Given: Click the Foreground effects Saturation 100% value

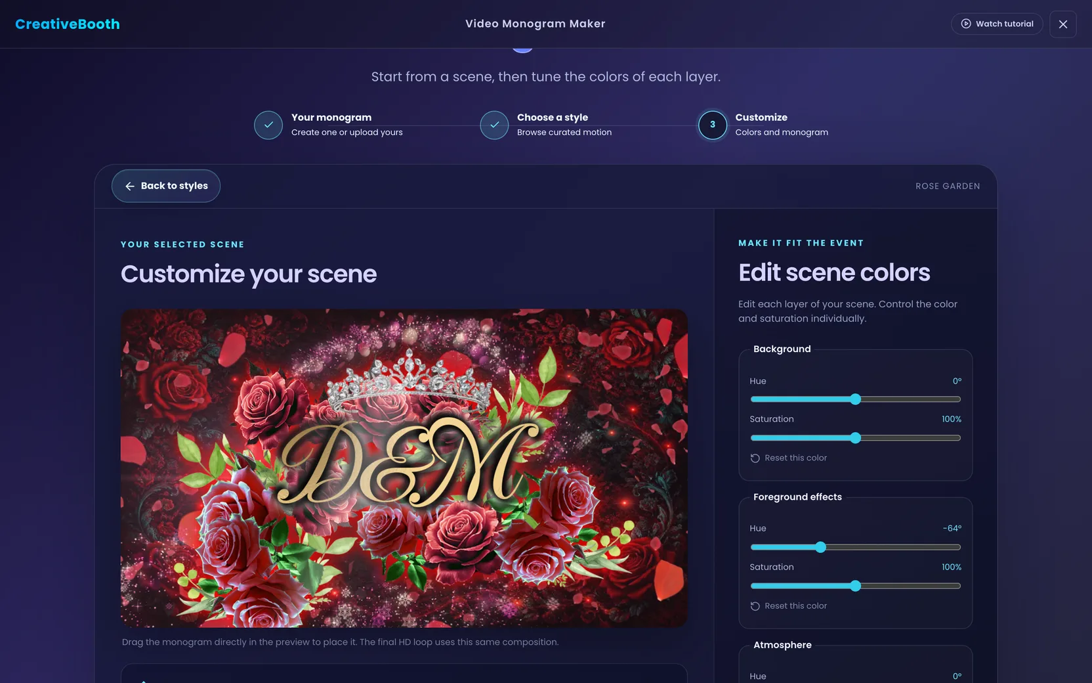Looking at the screenshot, I should 952,567.
